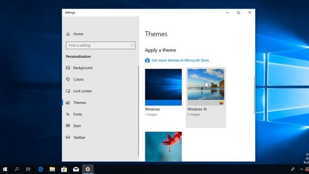The width and height of the screenshot is (309, 174).
Task: Open File Explorer from taskbar
Action: pos(52,169)
